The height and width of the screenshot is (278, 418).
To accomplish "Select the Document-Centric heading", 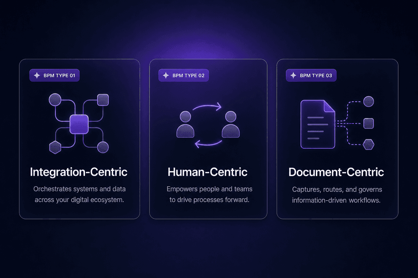I will 336,172.
